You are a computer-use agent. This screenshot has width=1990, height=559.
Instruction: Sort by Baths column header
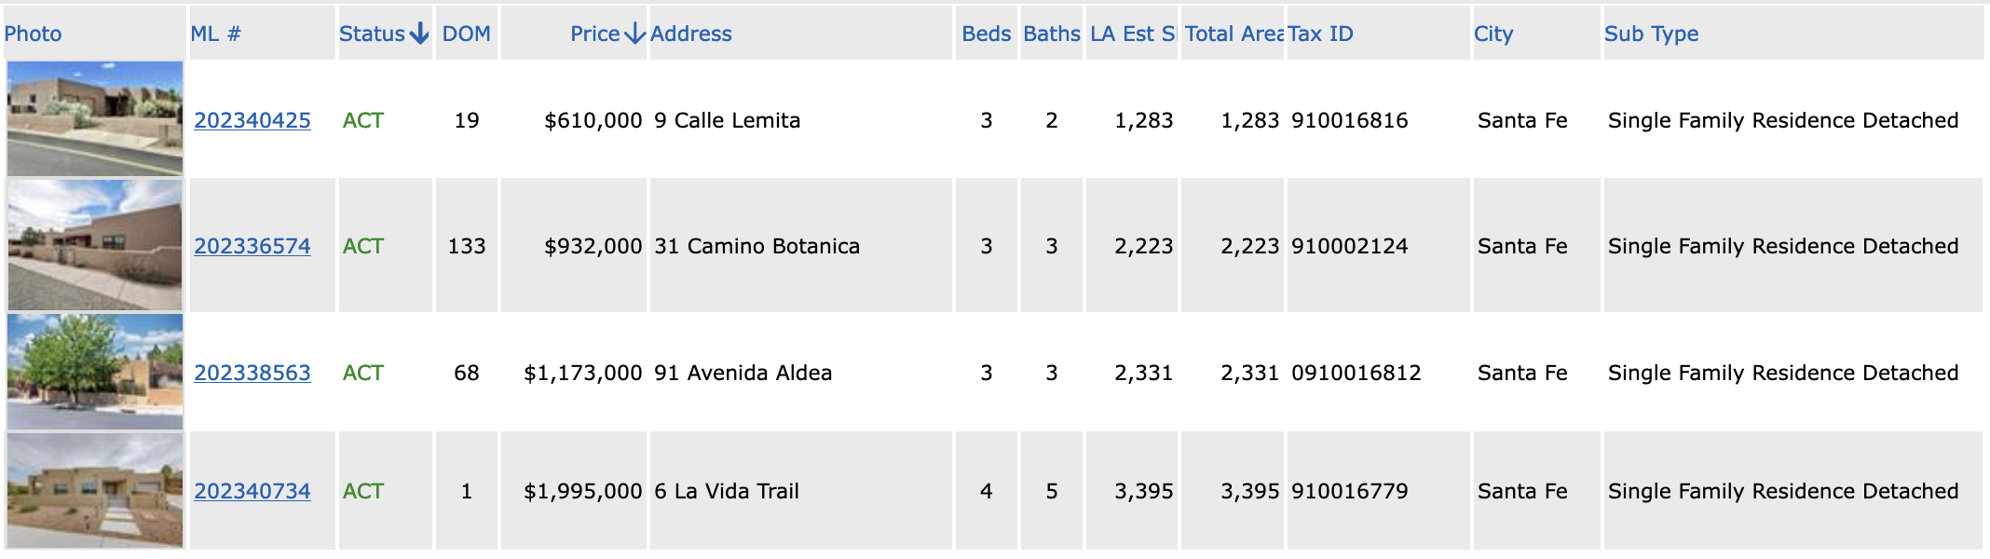(x=1052, y=34)
